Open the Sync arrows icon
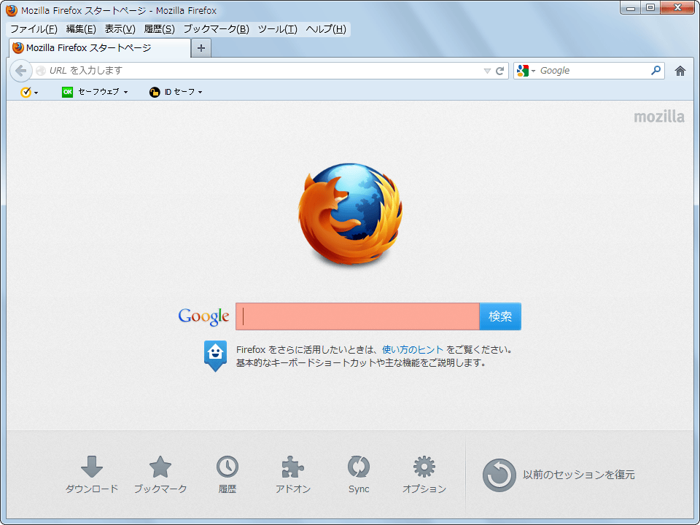This screenshot has height=525, width=700. tap(359, 467)
